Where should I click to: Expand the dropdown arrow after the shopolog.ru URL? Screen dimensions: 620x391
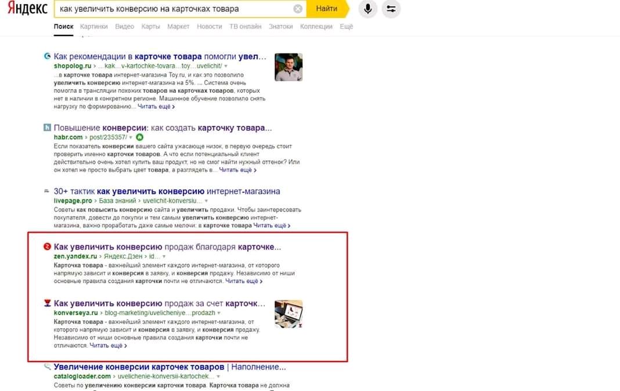coord(226,66)
